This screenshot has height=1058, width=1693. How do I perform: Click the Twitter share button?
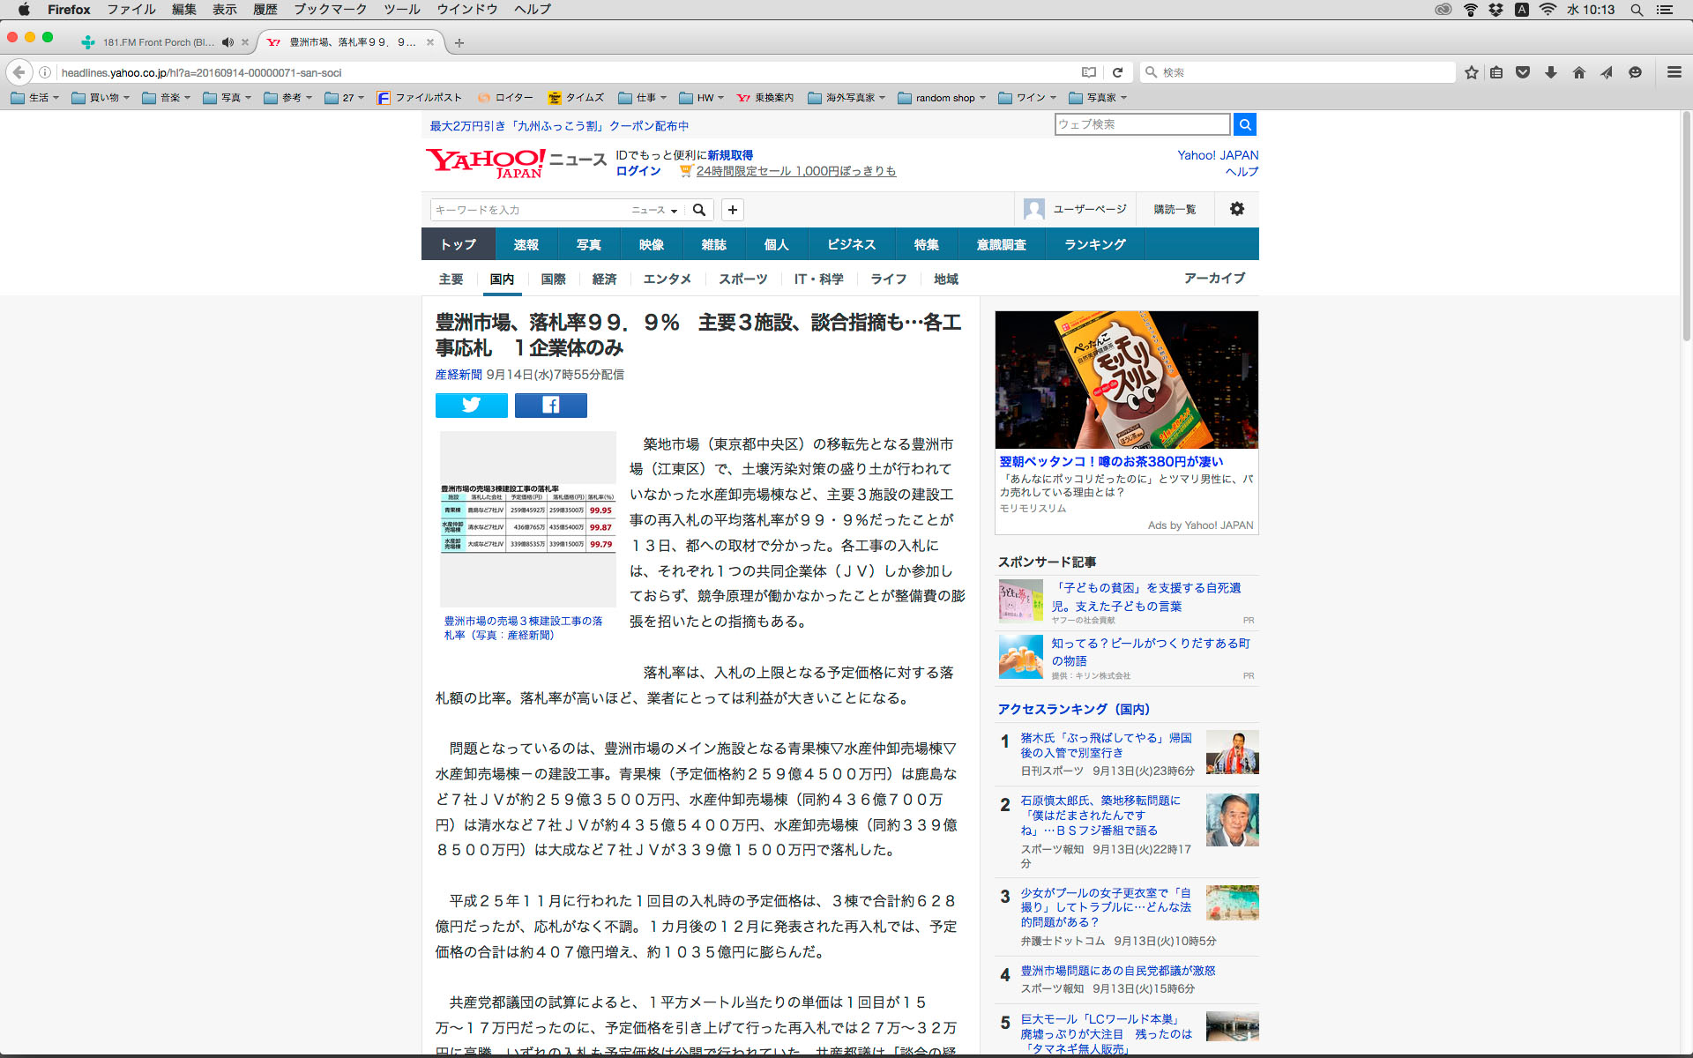click(471, 405)
